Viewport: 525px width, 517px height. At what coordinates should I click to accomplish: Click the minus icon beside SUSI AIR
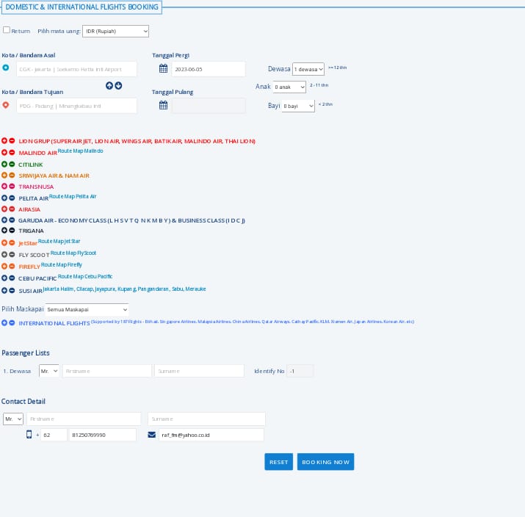pyautogui.click(x=12, y=290)
